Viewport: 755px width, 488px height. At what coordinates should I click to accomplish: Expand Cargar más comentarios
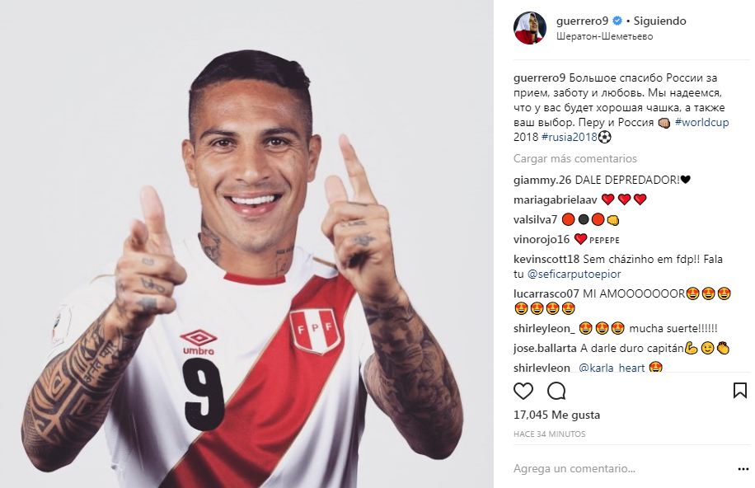pos(575,158)
